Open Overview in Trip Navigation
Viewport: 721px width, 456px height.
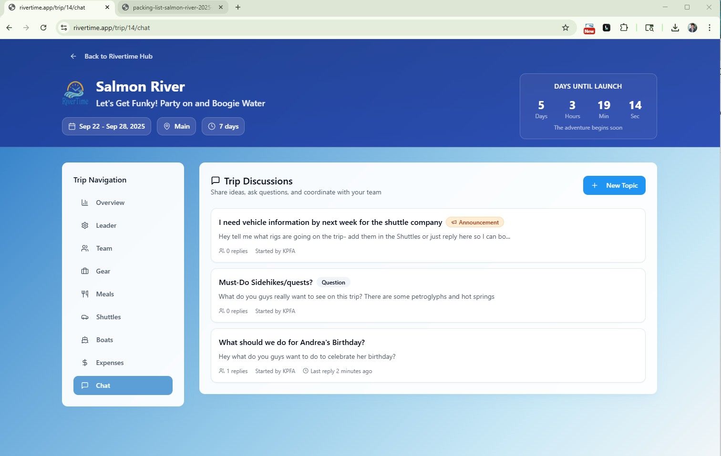coord(110,203)
